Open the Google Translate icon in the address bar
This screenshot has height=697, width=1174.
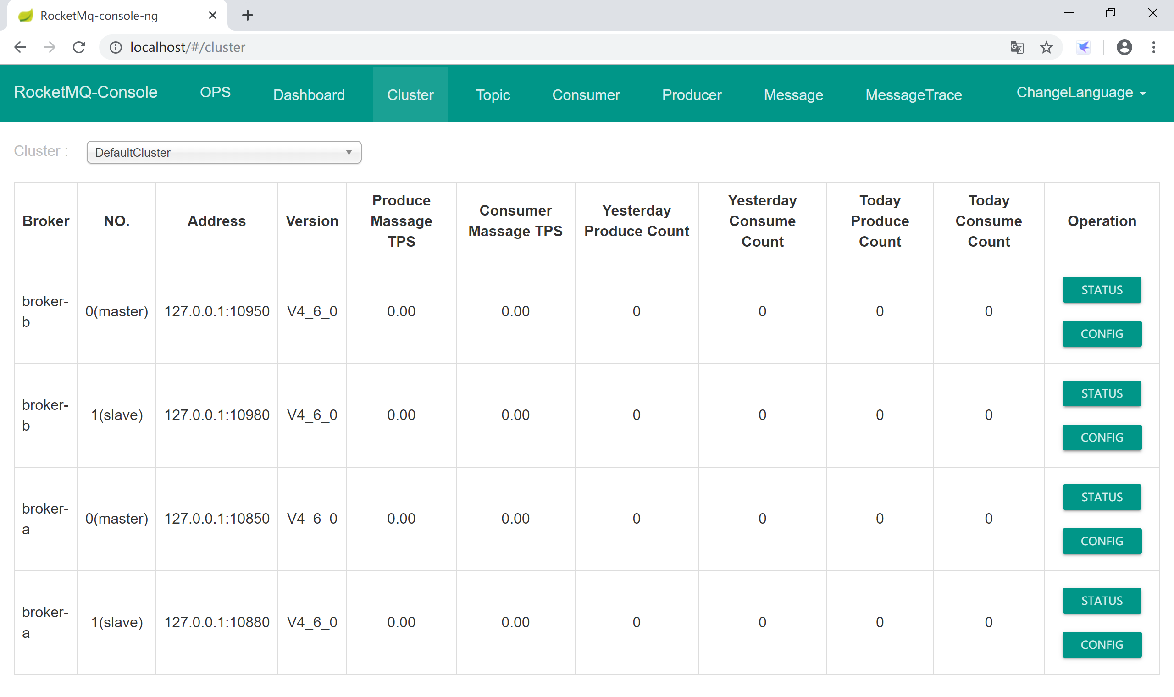(x=1017, y=47)
